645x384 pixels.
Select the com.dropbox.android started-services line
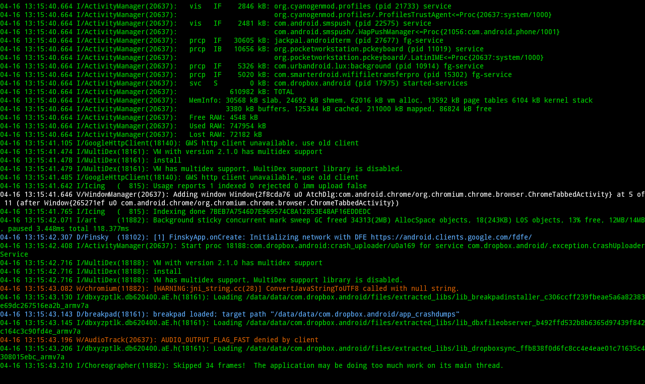pos(234,84)
